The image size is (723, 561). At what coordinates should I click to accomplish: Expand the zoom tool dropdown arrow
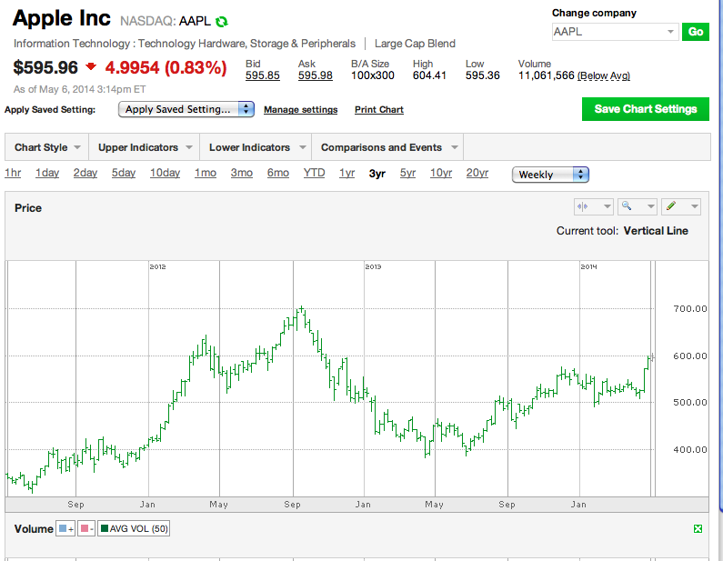click(x=650, y=206)
